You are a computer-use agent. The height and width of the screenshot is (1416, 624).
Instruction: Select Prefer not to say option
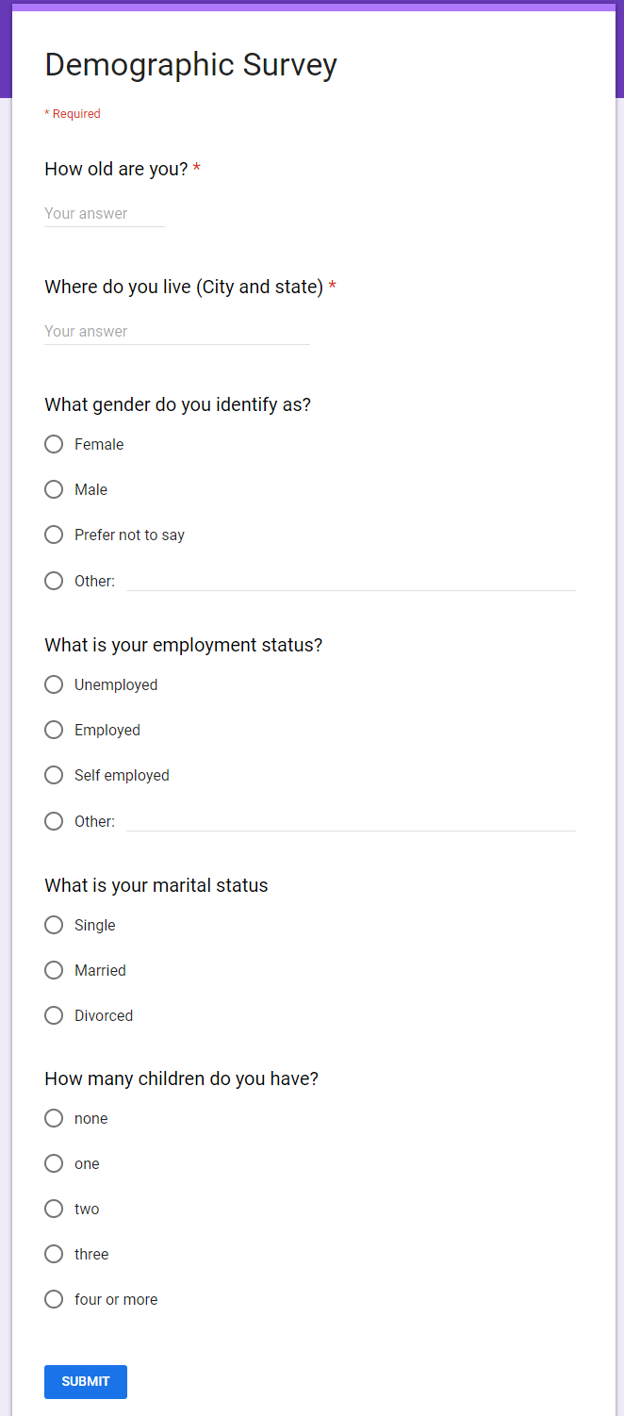click(54, 535)
